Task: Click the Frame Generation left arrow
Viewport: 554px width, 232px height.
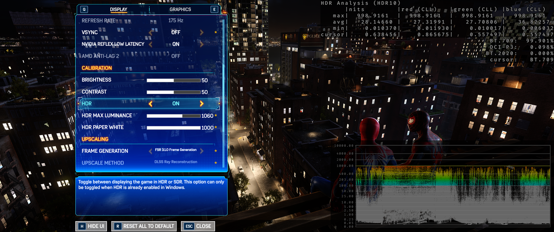Action: click(x=151, y=151)
